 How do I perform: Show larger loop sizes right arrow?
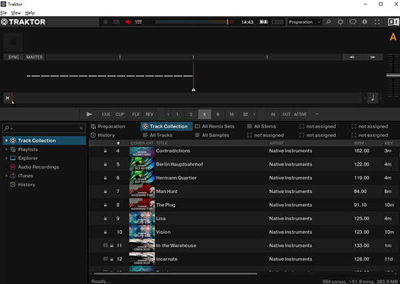point(255,114)
